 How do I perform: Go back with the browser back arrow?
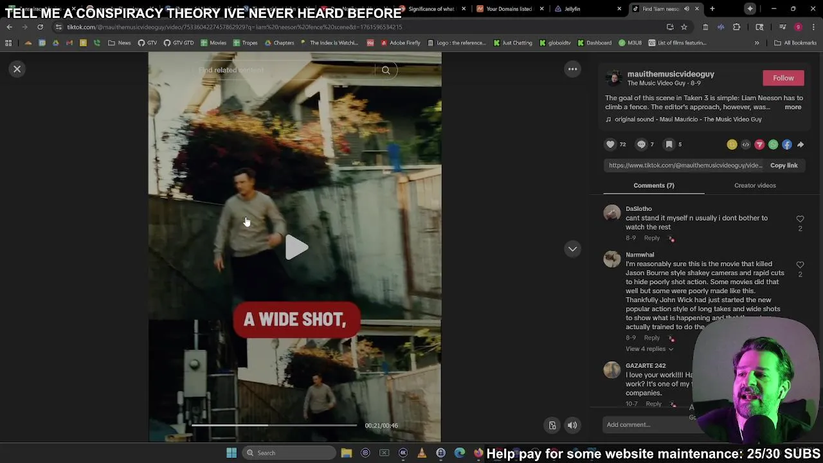(9, 27)
